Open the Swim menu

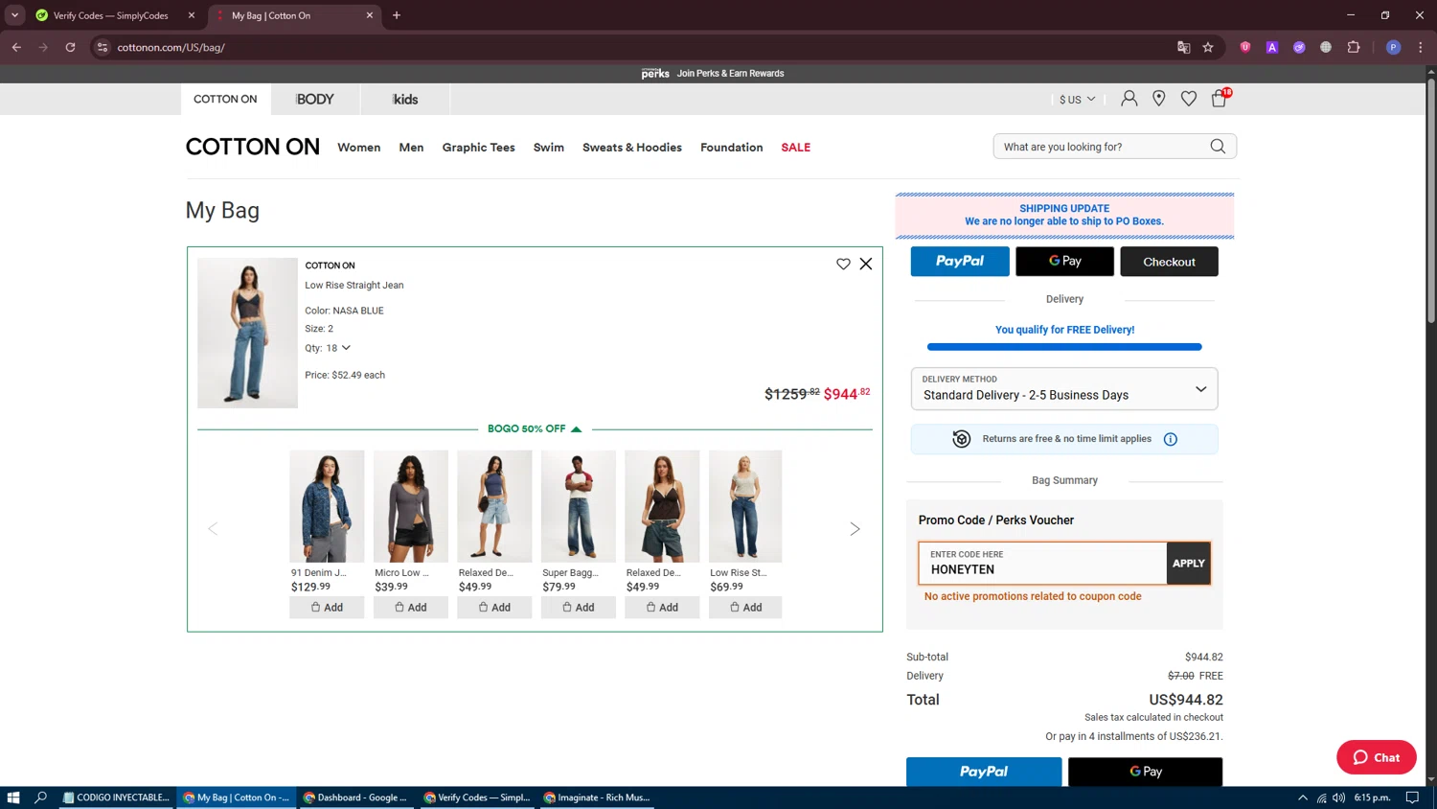pyautogui.click(x=549, y=148)
